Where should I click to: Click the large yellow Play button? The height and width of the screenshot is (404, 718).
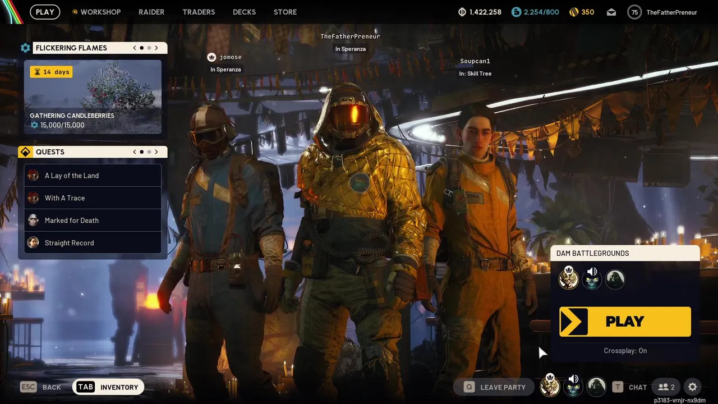pos(625,322)
